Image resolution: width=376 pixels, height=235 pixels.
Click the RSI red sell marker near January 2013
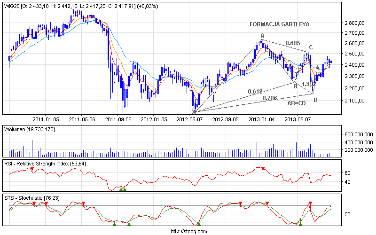point(263,169)
